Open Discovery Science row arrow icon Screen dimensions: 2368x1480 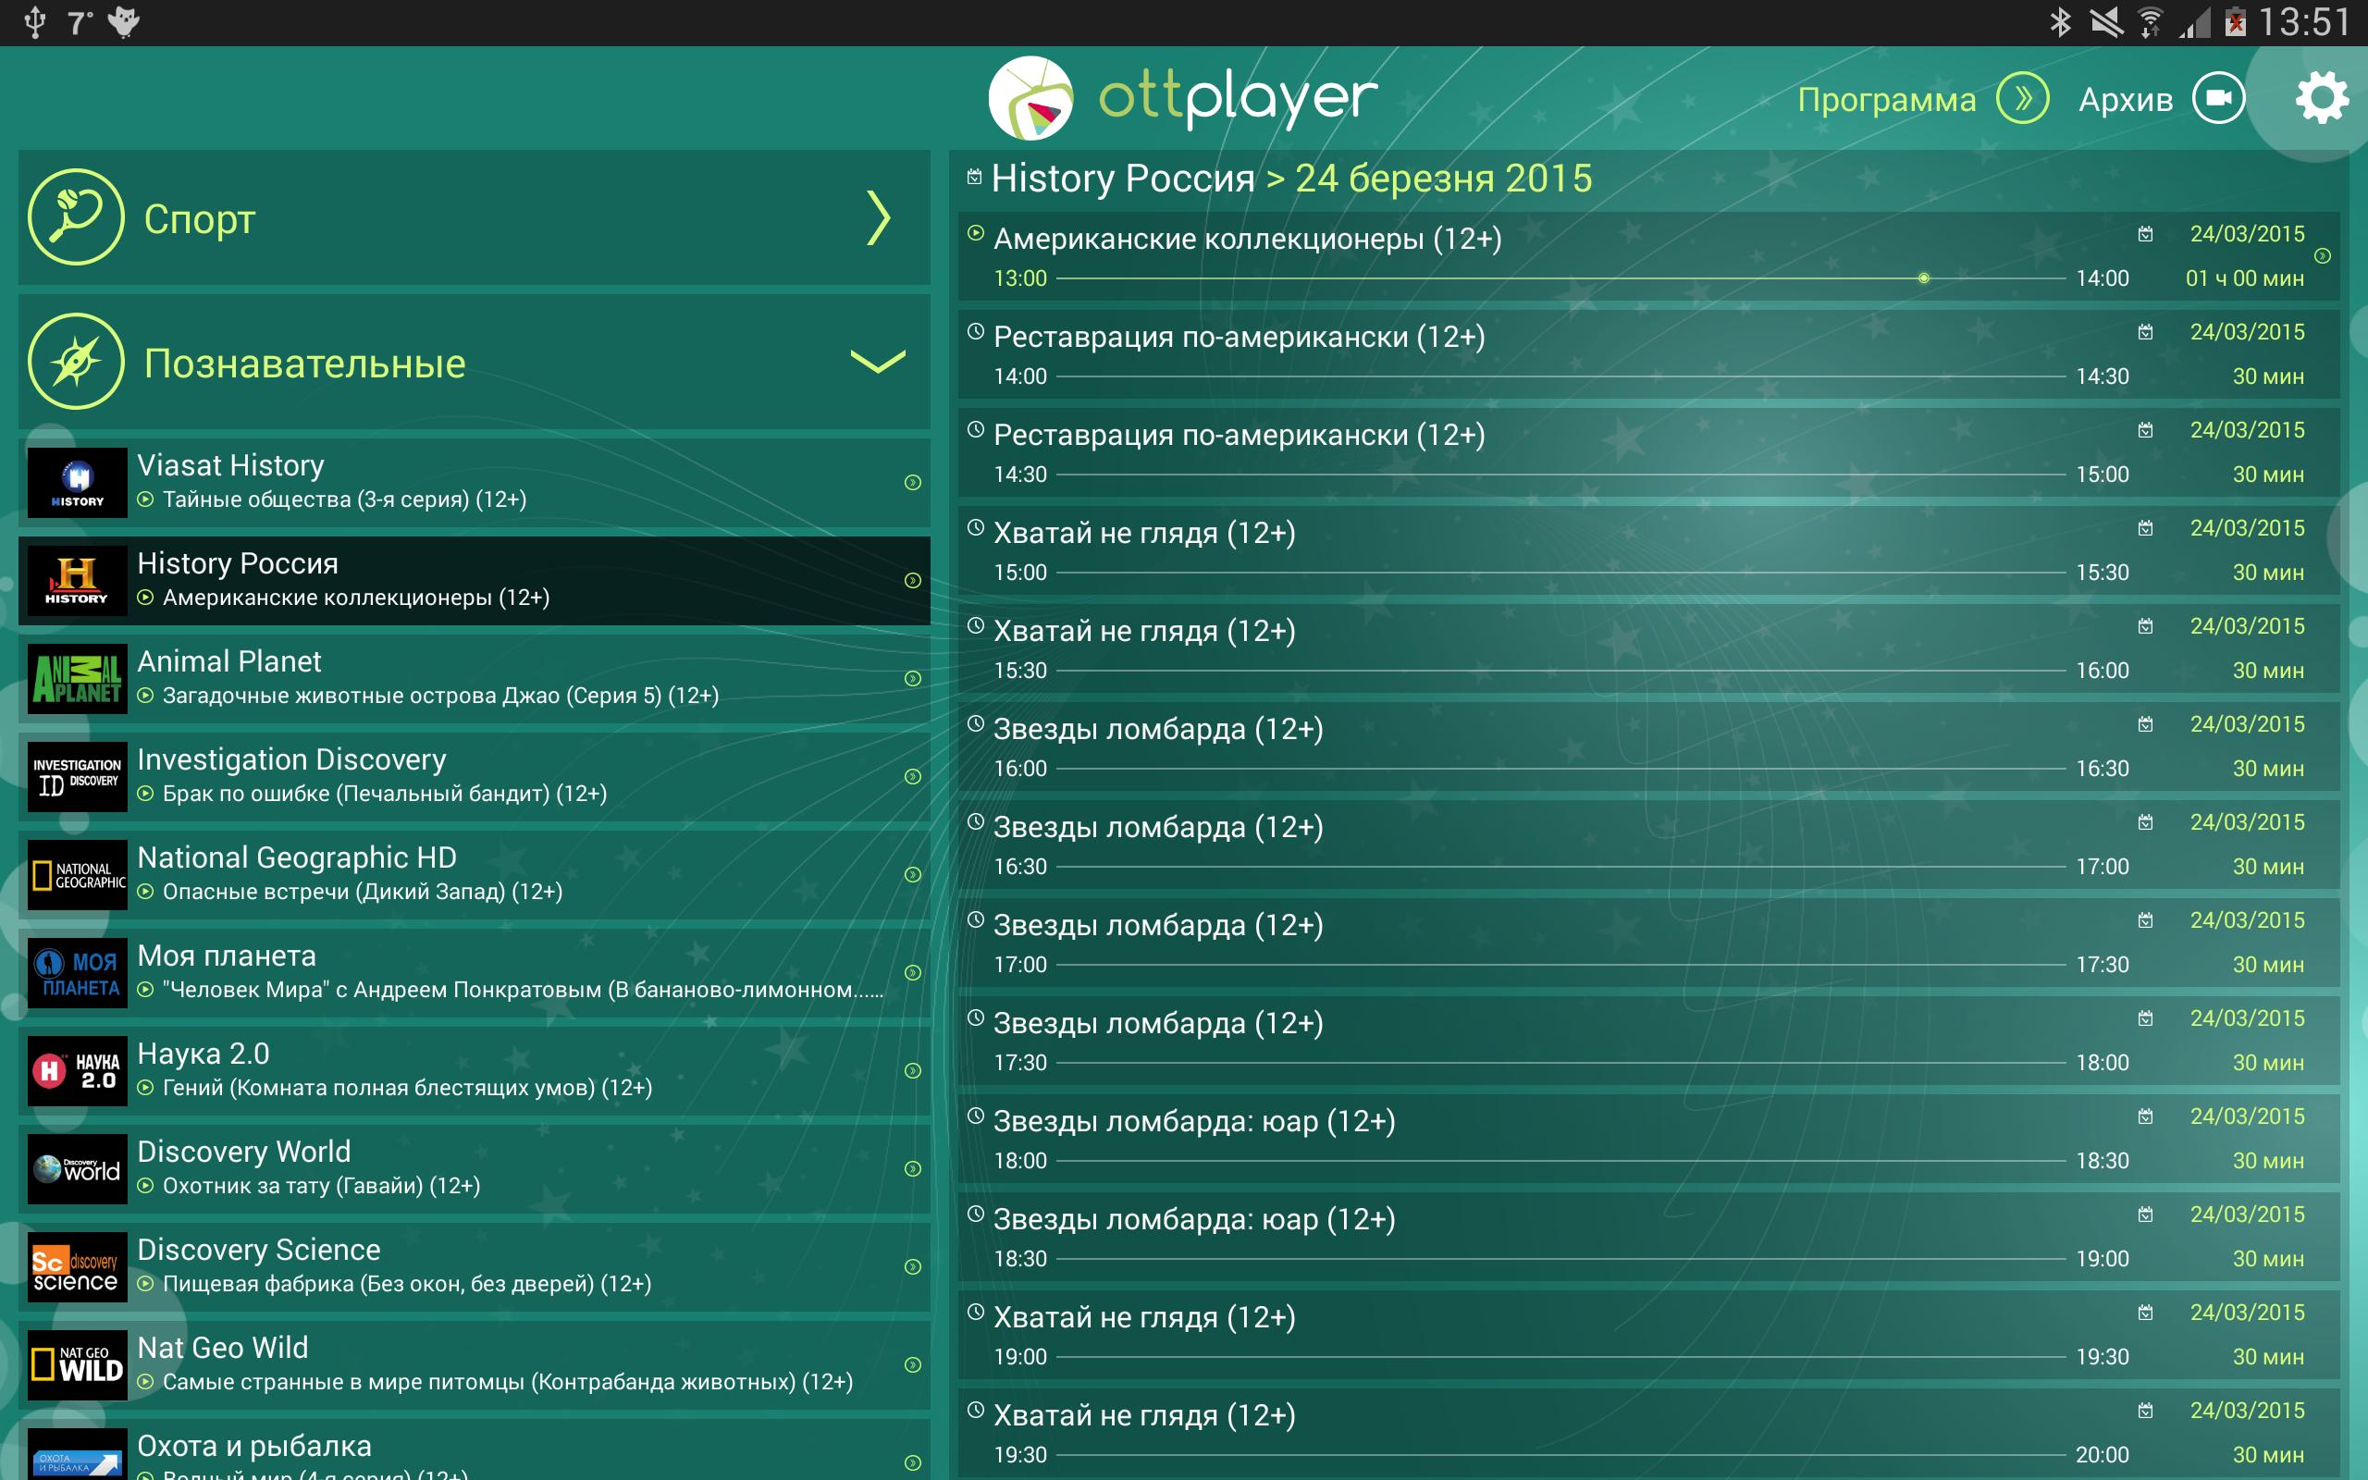point(912,1266)
